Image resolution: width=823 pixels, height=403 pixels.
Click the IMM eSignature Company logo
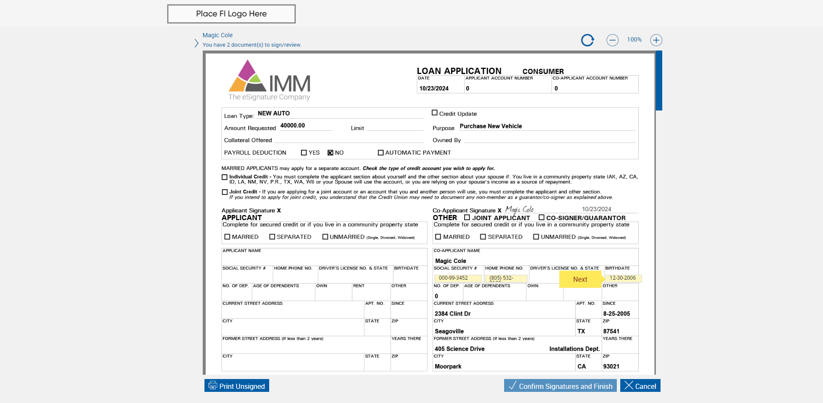(269, 80)
